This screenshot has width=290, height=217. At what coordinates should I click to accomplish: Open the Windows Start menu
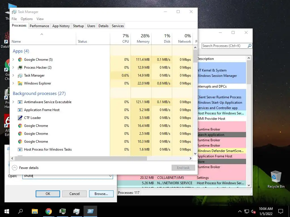pos(7,211)
